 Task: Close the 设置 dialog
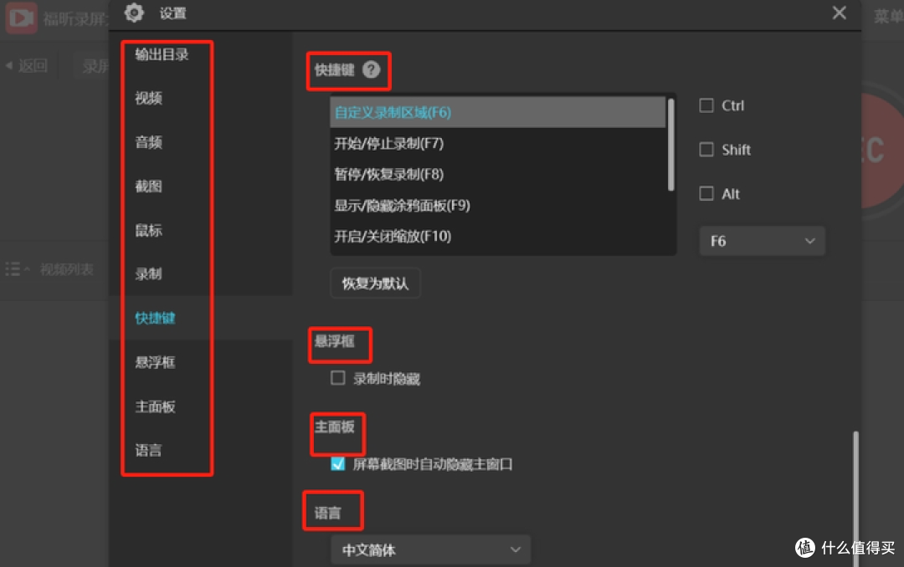(840, 13)
